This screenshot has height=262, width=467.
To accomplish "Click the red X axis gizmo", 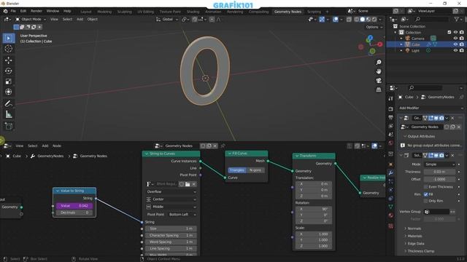I will click(379, 44).
